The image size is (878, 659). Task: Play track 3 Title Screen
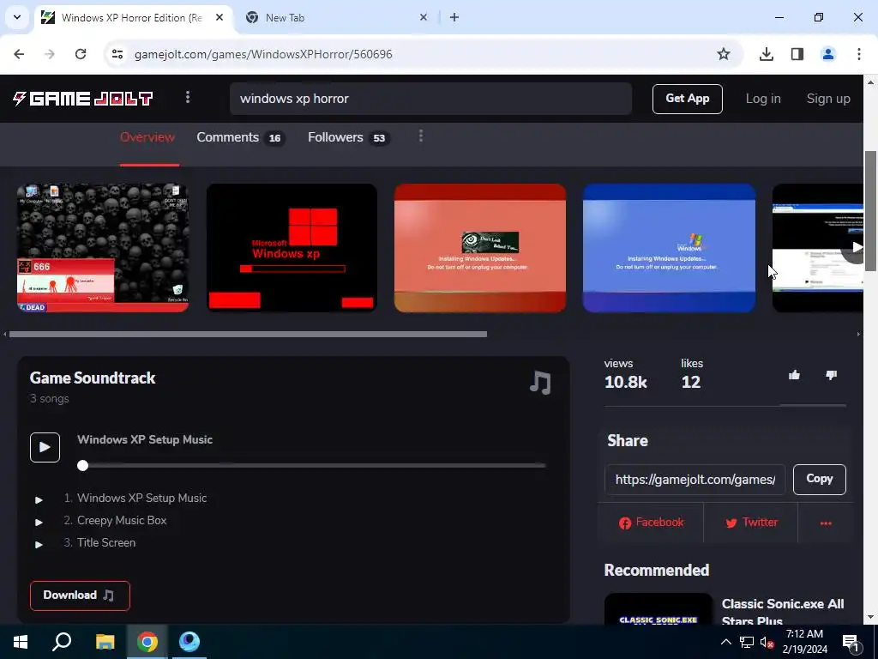pos(39,543)
